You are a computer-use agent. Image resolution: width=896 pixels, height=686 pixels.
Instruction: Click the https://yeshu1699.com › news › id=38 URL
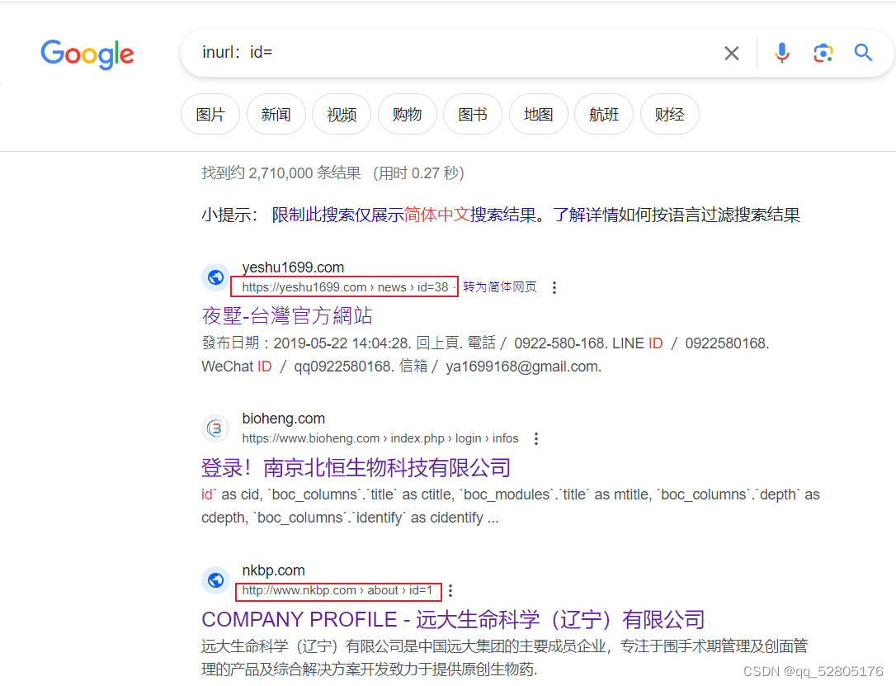click(x=345, y=287)
